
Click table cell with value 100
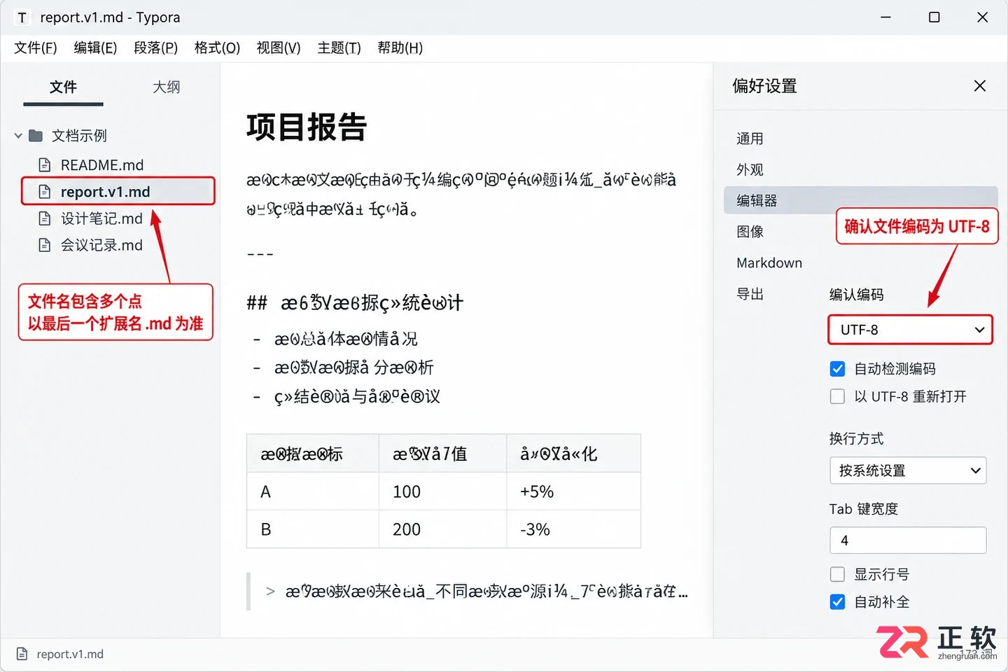tap(442, 491)
